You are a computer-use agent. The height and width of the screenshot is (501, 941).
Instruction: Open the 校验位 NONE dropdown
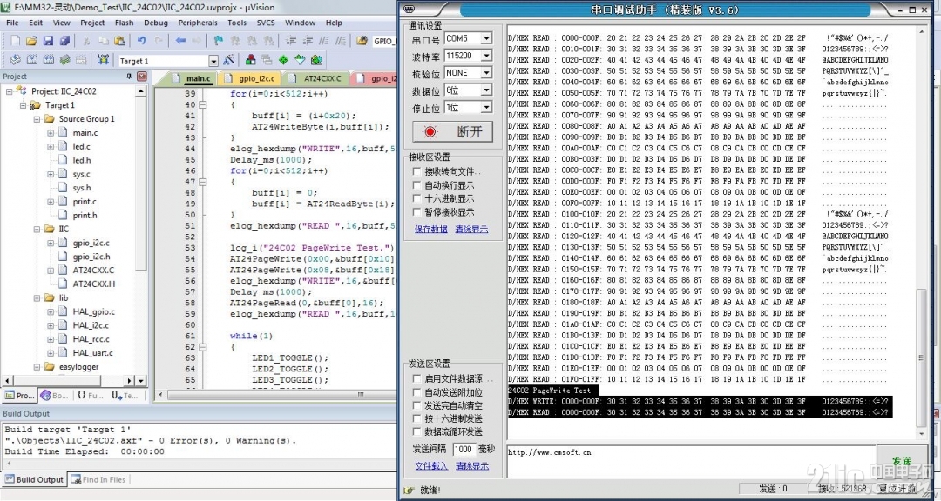[485, 72]
